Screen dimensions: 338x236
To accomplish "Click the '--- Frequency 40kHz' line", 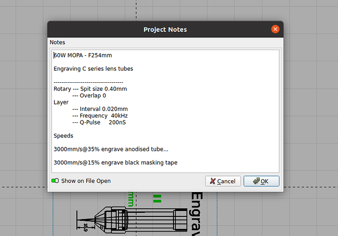I will click(100, 116).
